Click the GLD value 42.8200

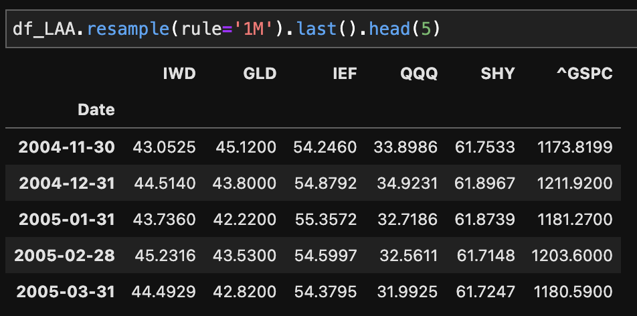pos(245,292)
